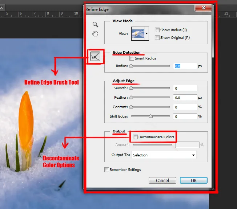Click the Smooth slider handle
The width and height of the screenshot is (237, 209).
[131, 88]
